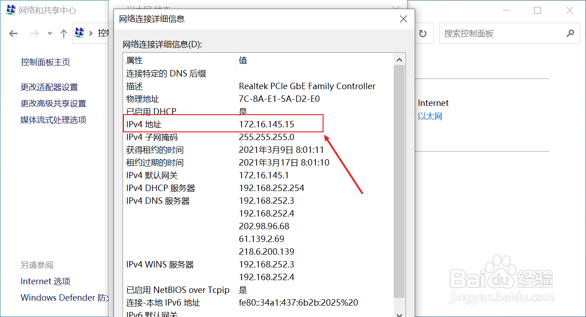The height and width of the screenshot is (317, 586).
Task: Click the search control panel field
Action: [x=509, y=34]
